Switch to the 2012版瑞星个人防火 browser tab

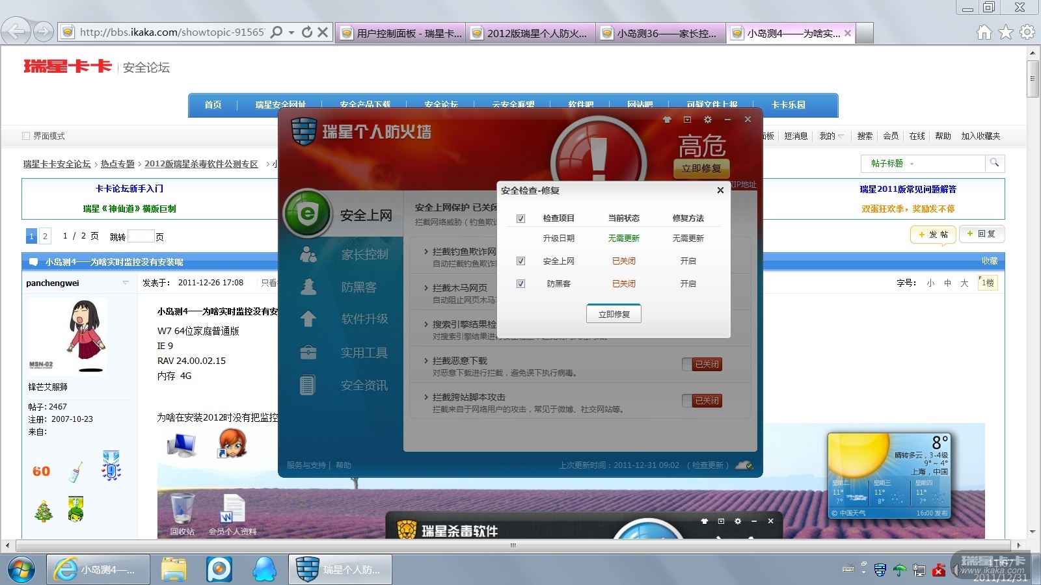click(531, 33)
